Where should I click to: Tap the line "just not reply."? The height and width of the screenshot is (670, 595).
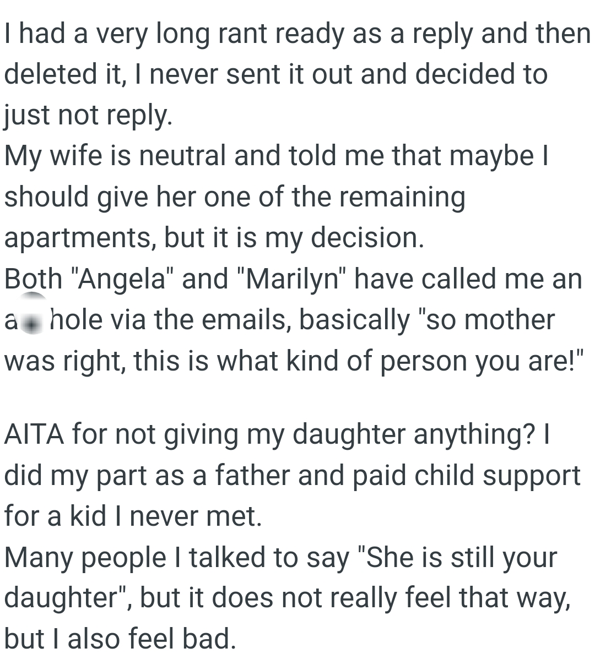(x=88, y=115)
